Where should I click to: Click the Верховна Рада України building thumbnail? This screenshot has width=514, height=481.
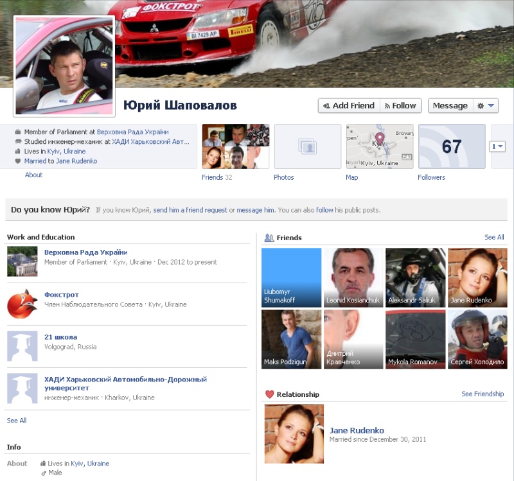(x=22, y=261)
